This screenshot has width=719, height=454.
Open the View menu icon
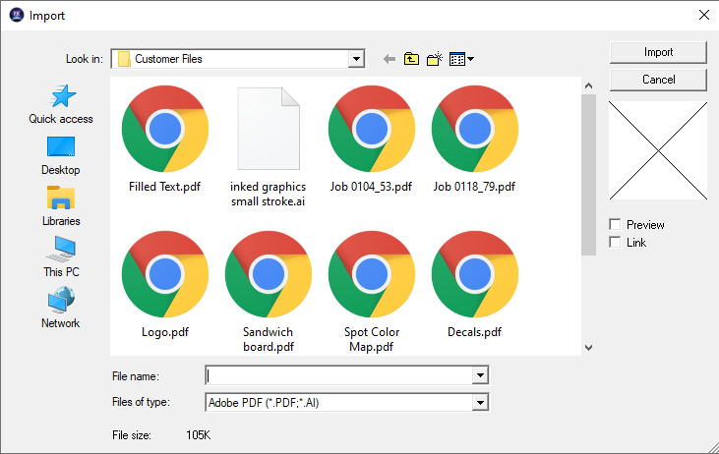(461, 59)
